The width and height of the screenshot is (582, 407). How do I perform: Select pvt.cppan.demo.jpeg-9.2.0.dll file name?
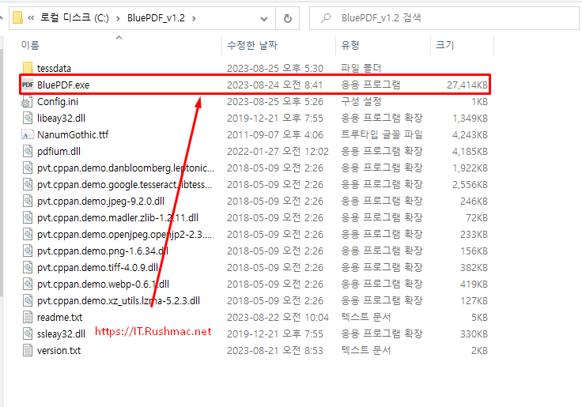coord(100,201)
